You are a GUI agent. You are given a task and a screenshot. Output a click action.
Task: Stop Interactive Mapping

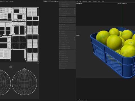tap(67, 22)
